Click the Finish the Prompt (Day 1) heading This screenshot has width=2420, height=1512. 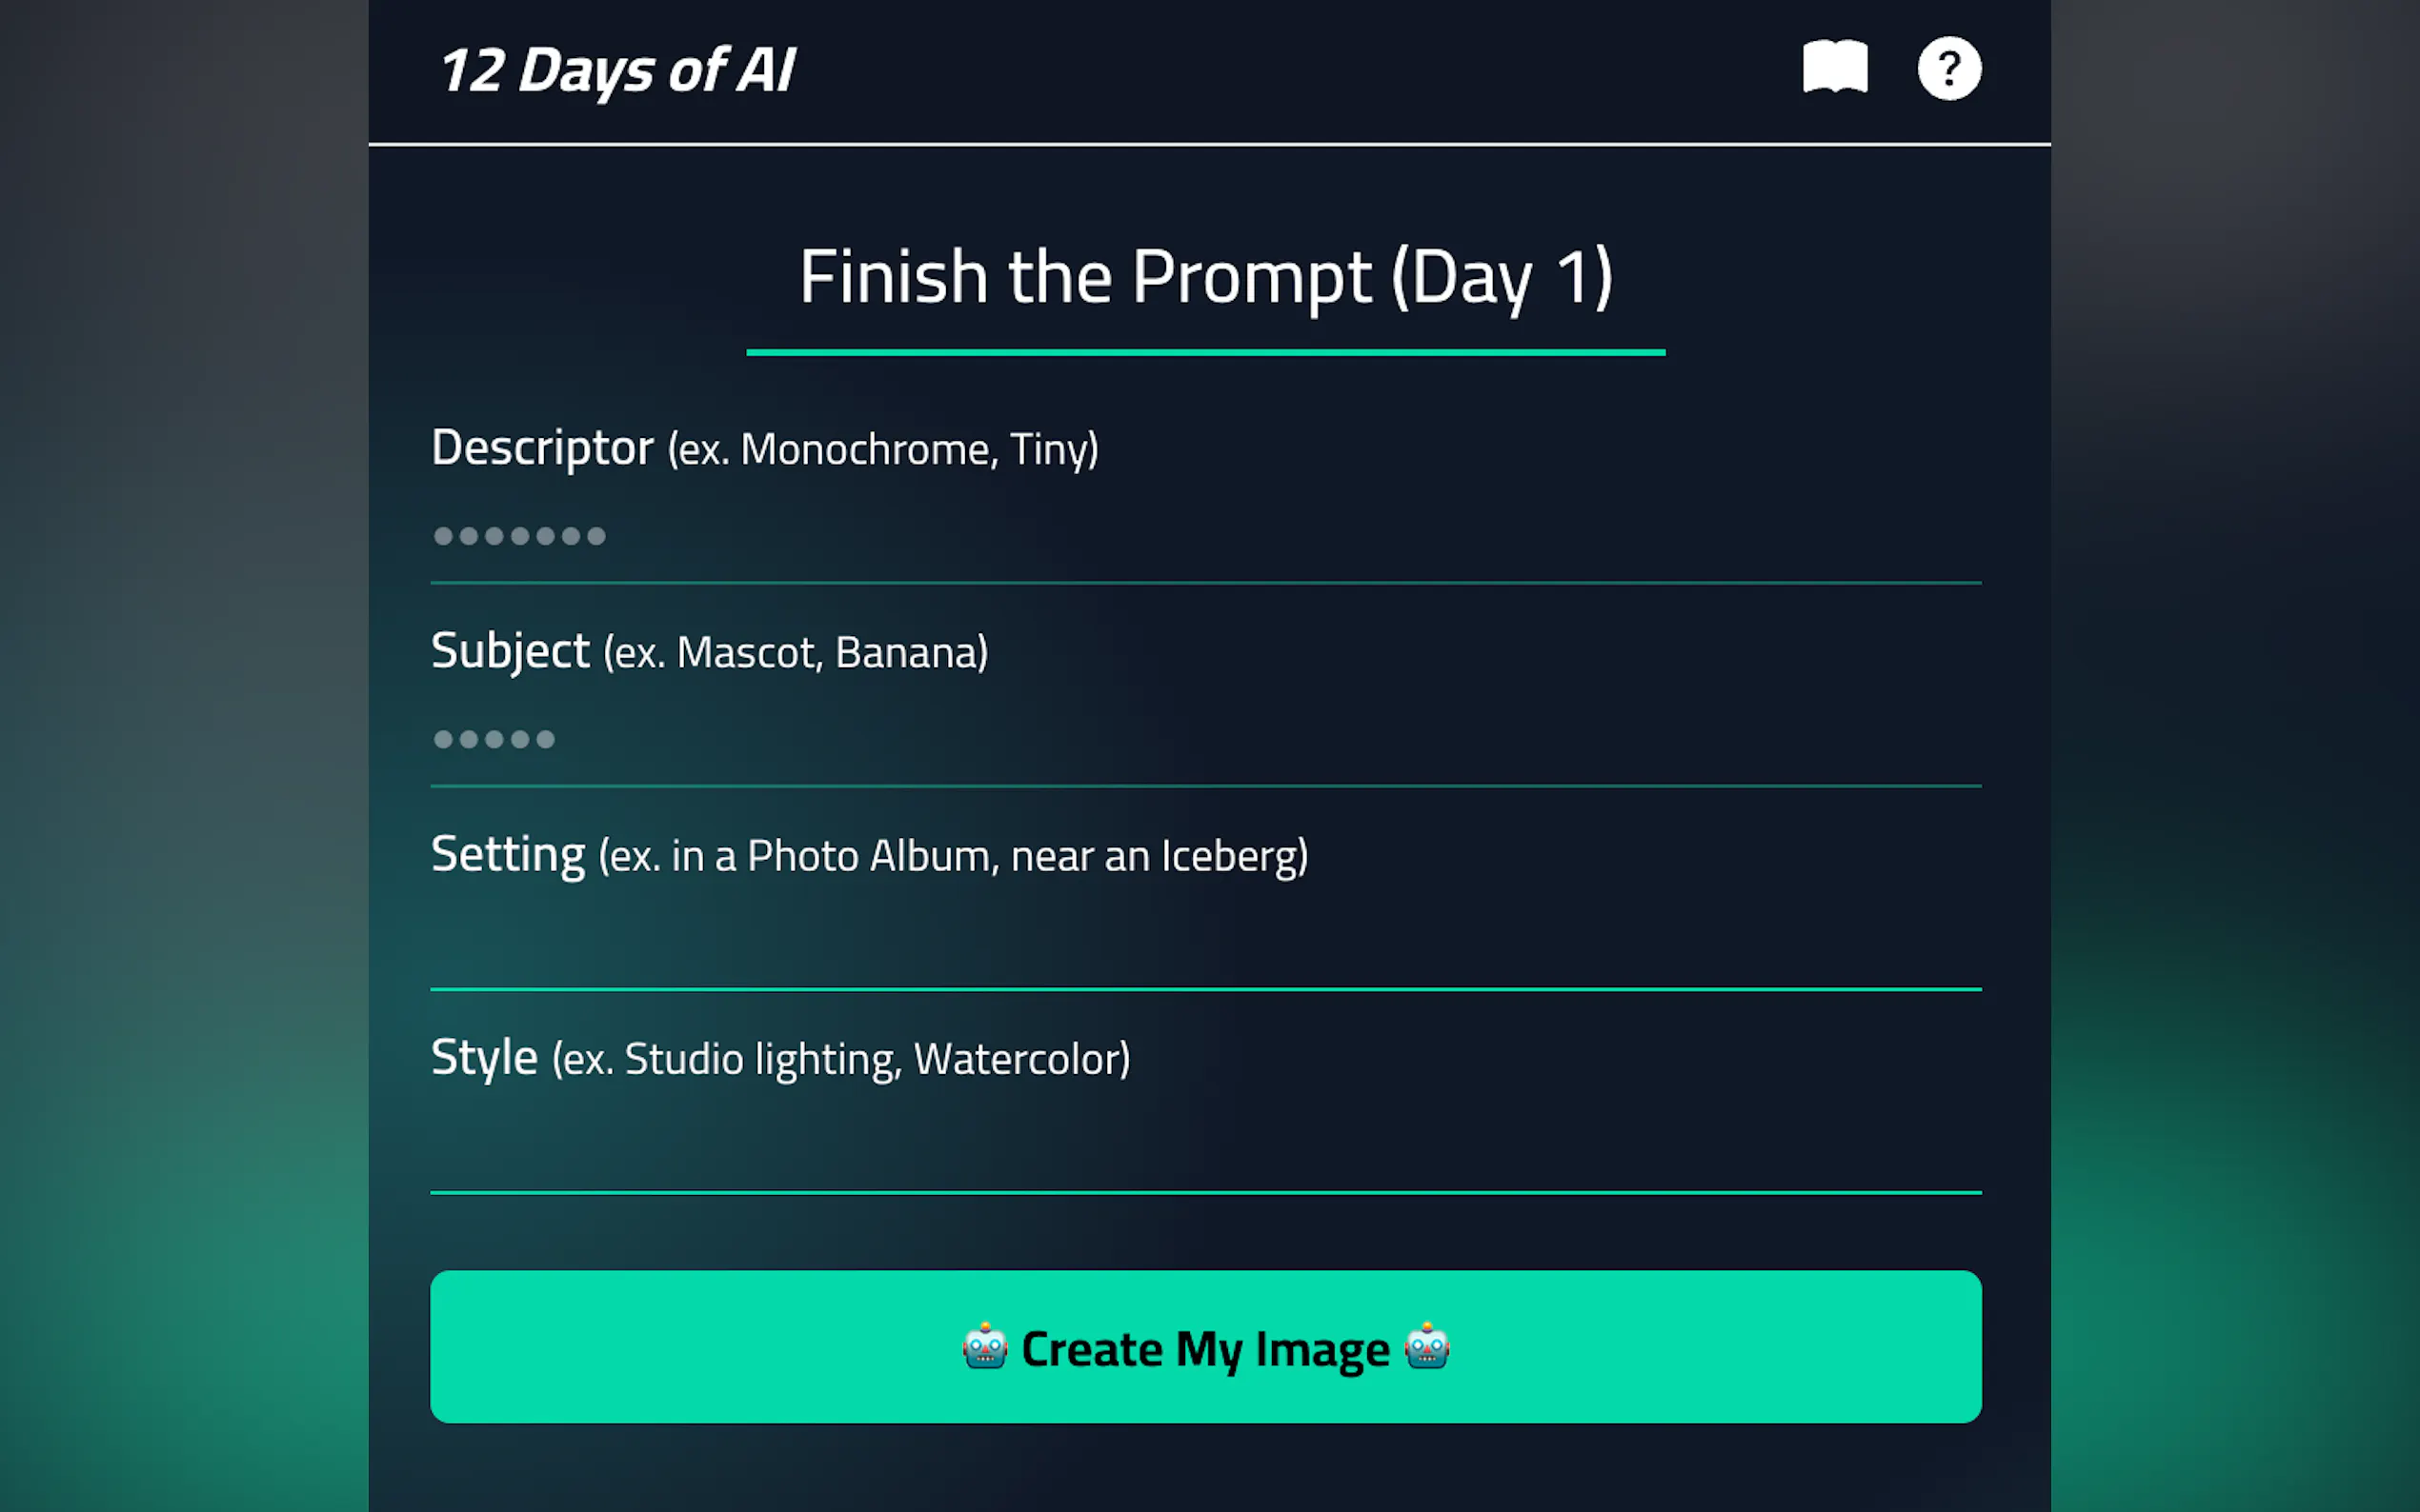[1204, 277]
